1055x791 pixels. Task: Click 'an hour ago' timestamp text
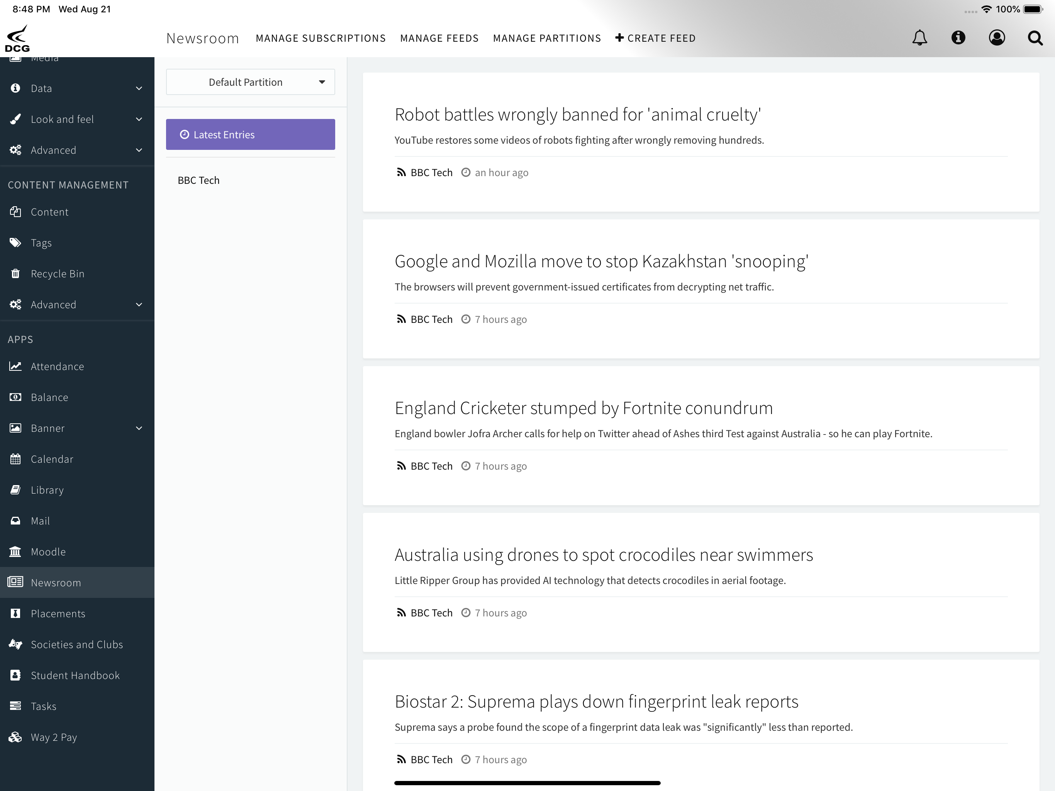click(502, 173)
